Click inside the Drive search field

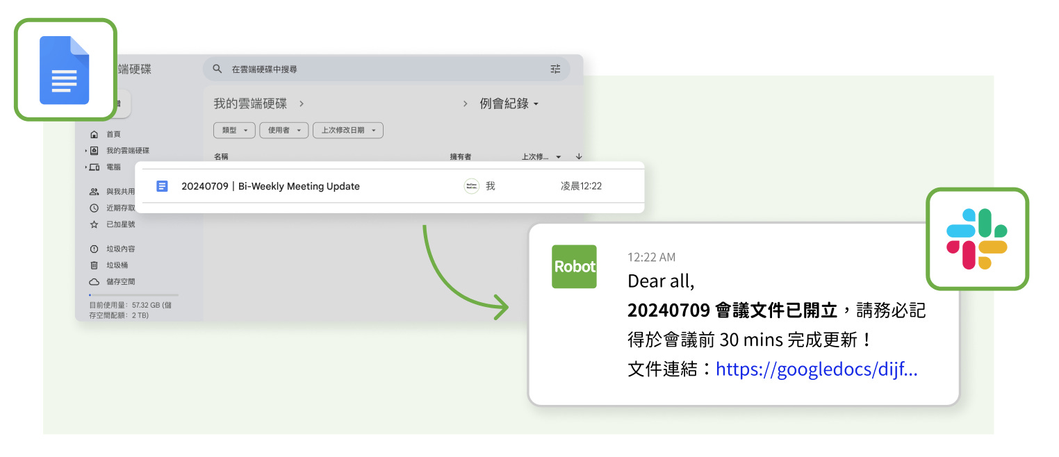point(386,69)
